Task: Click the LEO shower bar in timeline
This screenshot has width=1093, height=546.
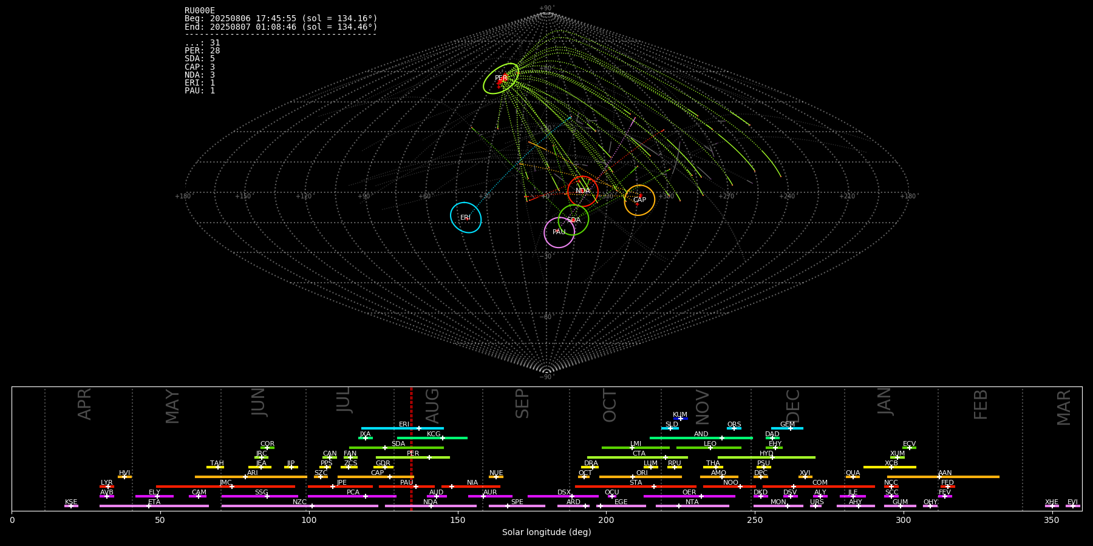Action: click(709, 448)
